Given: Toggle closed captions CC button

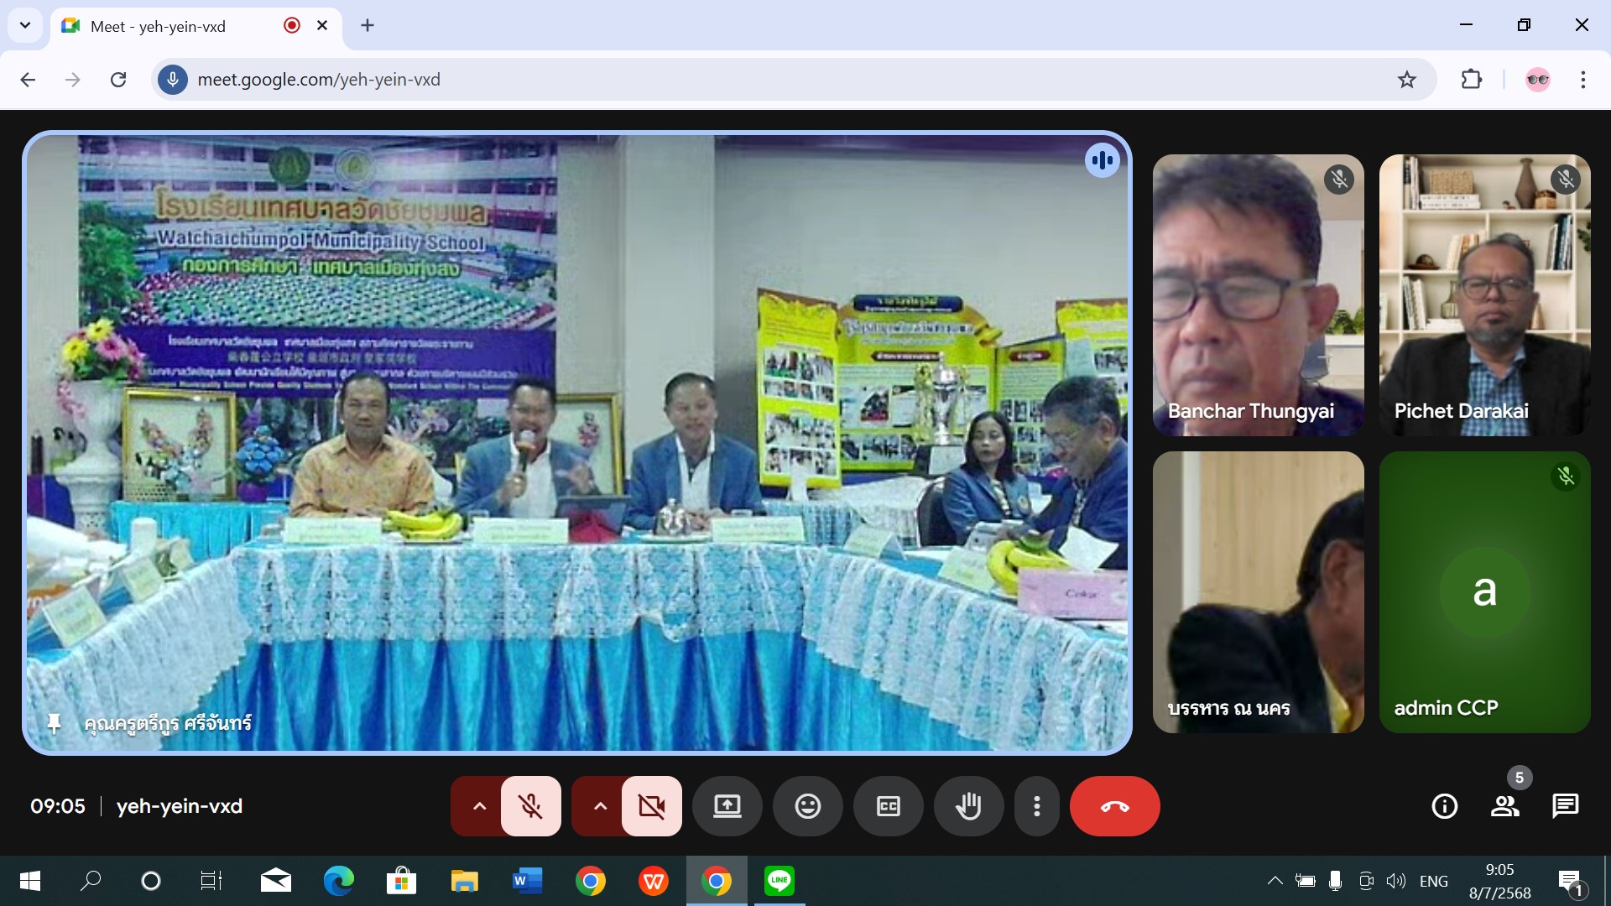Looking at the screenshot, I should coord(888,806).
